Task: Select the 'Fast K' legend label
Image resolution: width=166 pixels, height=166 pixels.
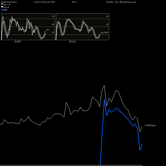Action: tap(6, 7)
